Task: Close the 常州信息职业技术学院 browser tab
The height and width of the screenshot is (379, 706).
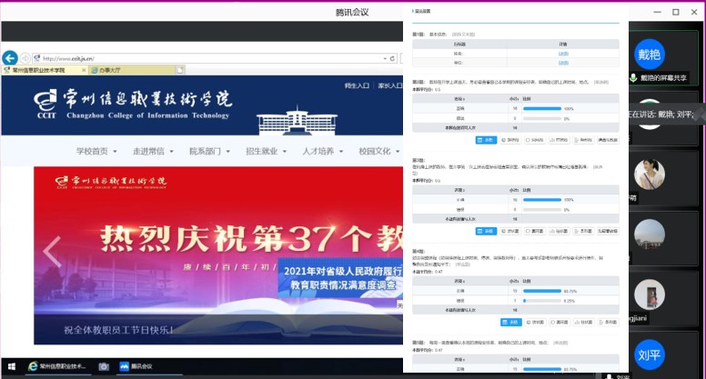Action: click(84, 70)
